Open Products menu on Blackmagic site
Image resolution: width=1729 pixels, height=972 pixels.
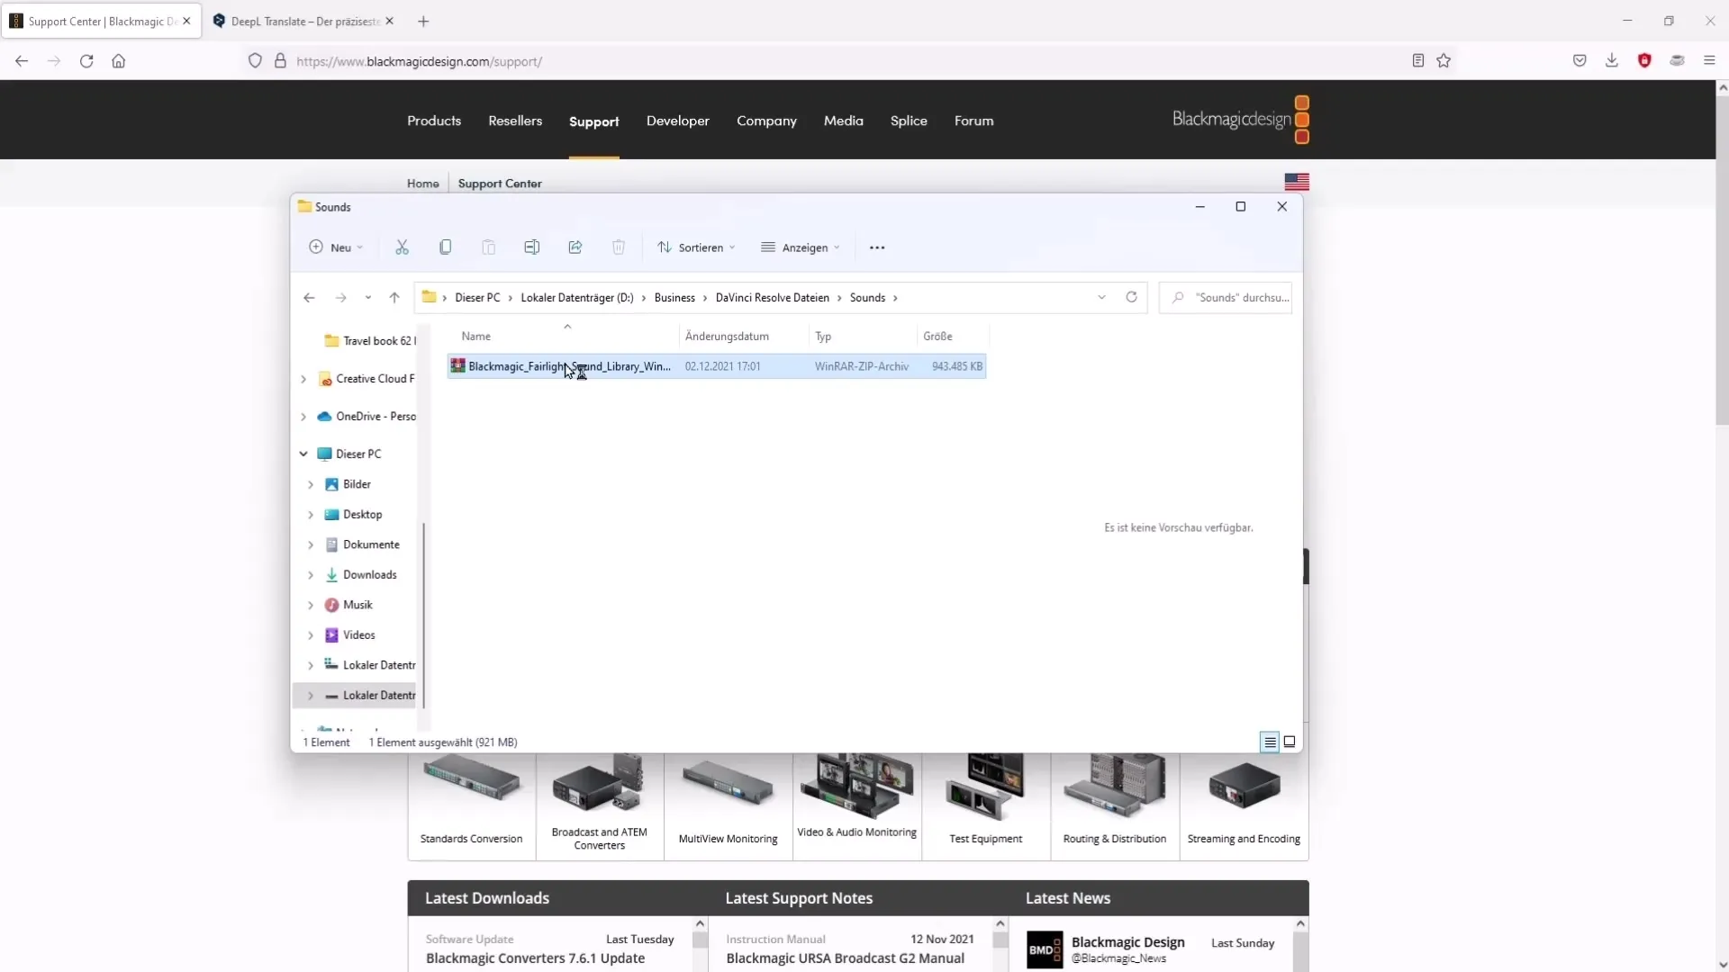click(x=433, y=120)
